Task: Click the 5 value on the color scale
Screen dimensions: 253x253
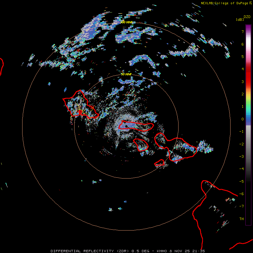Action: coord(243,57)
